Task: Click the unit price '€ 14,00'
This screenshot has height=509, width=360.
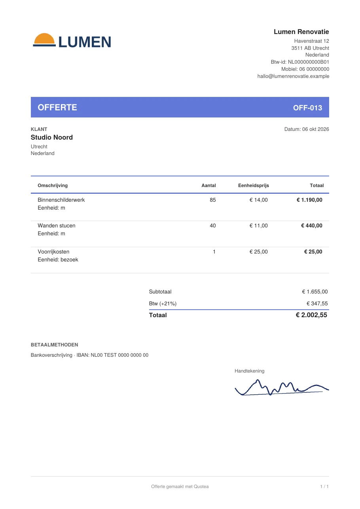Action: (259, 200)
